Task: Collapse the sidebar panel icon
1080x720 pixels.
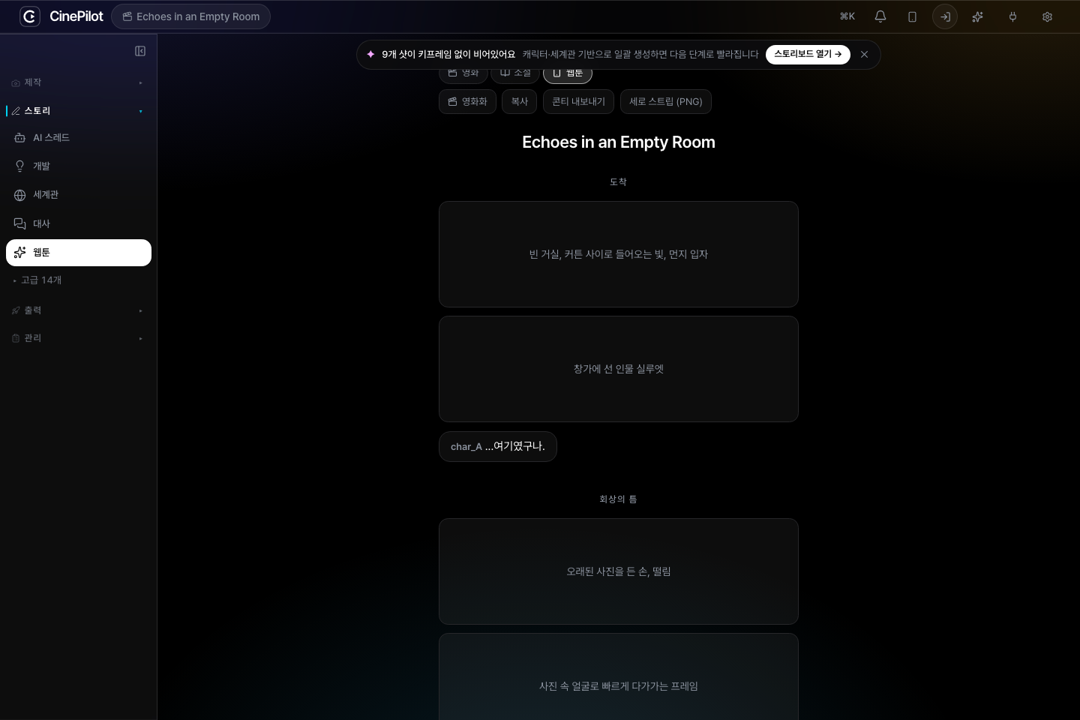Action: pyautogui.click(x=140, y=51)
